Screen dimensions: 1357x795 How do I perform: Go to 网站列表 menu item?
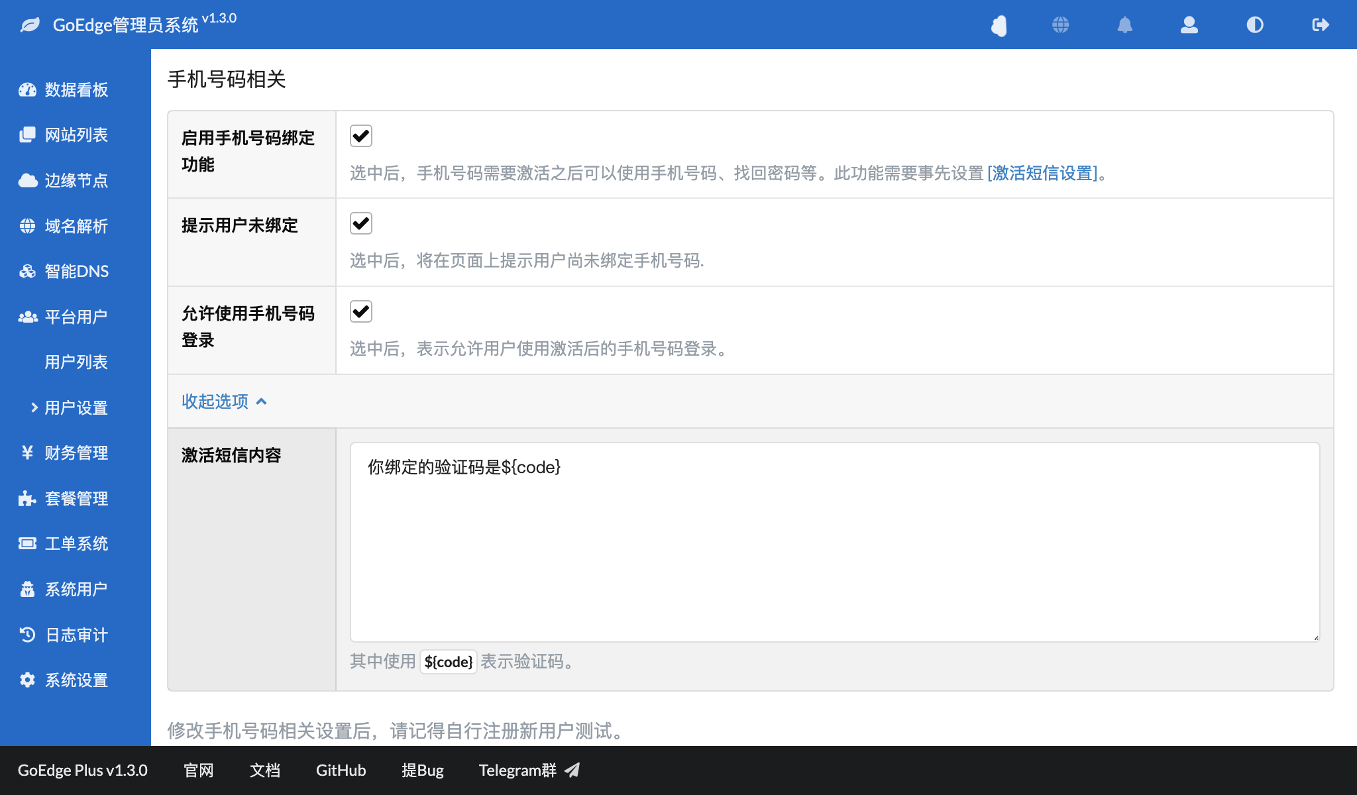pyautogui.click(x=76, y=134)
